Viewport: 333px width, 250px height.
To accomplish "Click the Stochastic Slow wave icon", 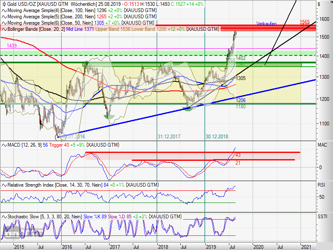I will click(x=4, y=217).
